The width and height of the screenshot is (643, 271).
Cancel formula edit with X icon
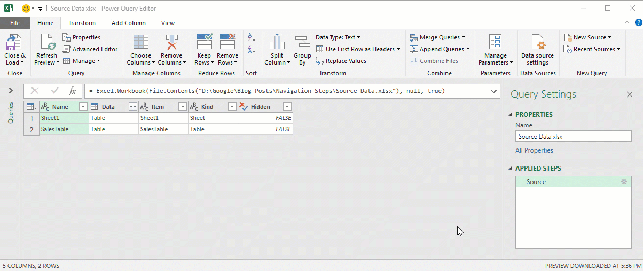pyautogui.click(x=34, y=91)
